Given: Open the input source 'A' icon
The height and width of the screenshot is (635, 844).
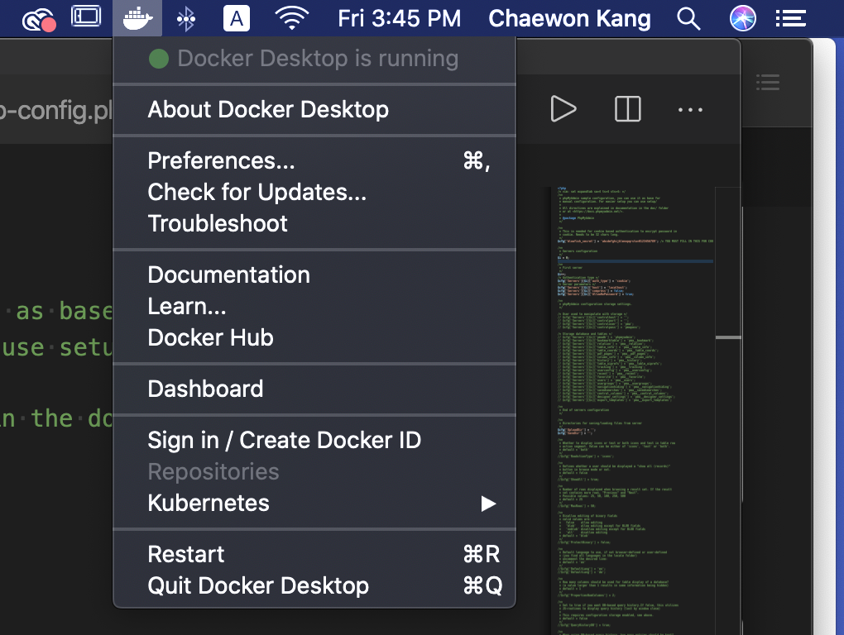Looking at the screenshot, I should pyautogui.click(x=237, y=18).
